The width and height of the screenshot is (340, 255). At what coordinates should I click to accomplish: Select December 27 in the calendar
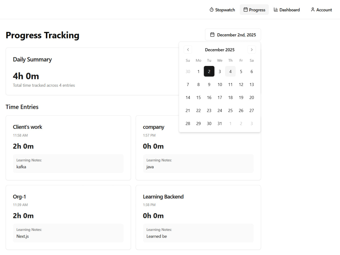point(252,111)
